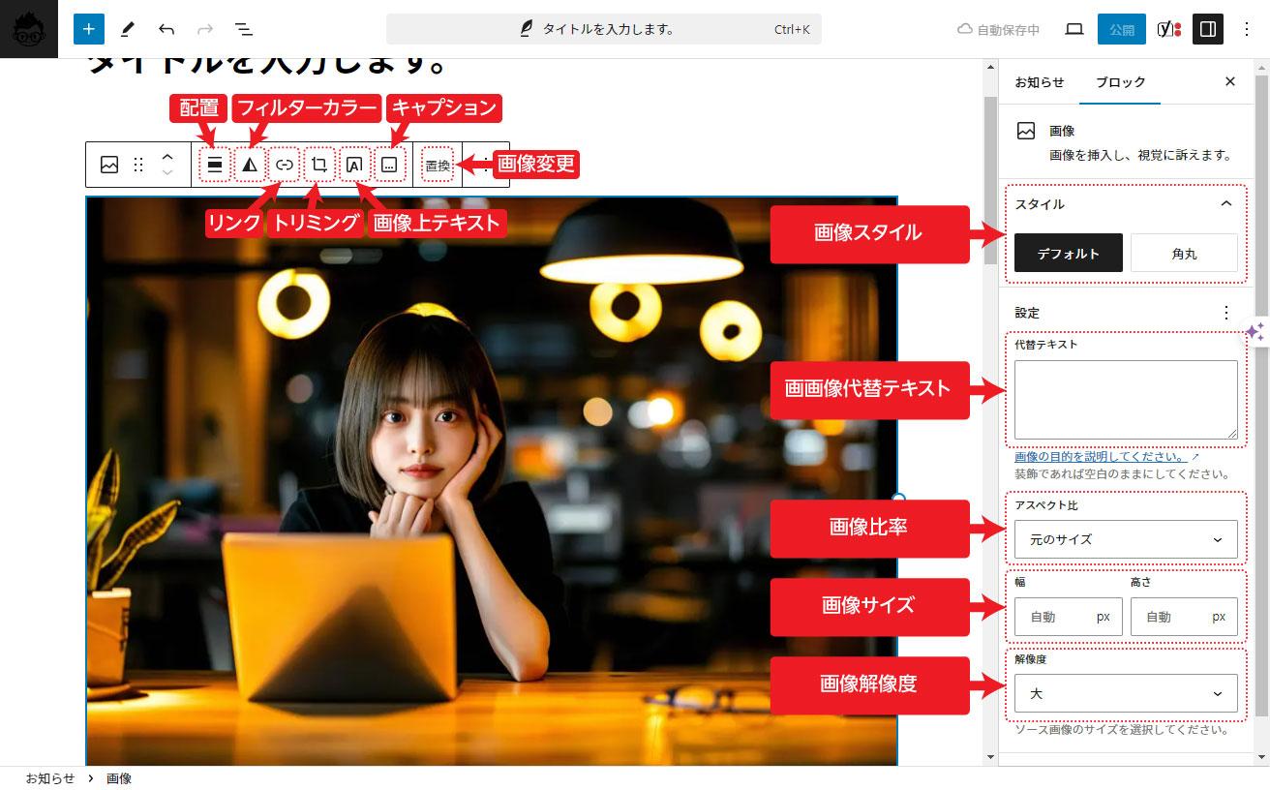Screen dimensions: 1270x790
Task: Switch to the ブロック tab
Action: [1120, 82]
